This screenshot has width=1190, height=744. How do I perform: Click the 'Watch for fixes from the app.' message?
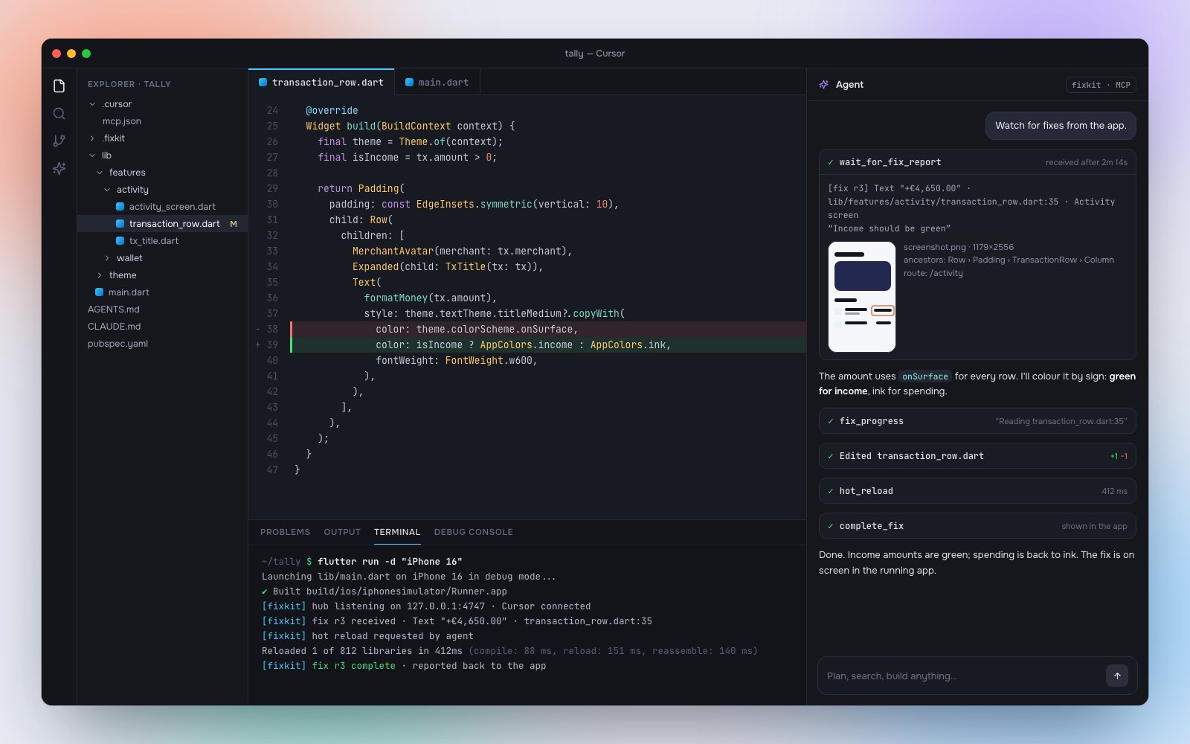pos(1061,125)
